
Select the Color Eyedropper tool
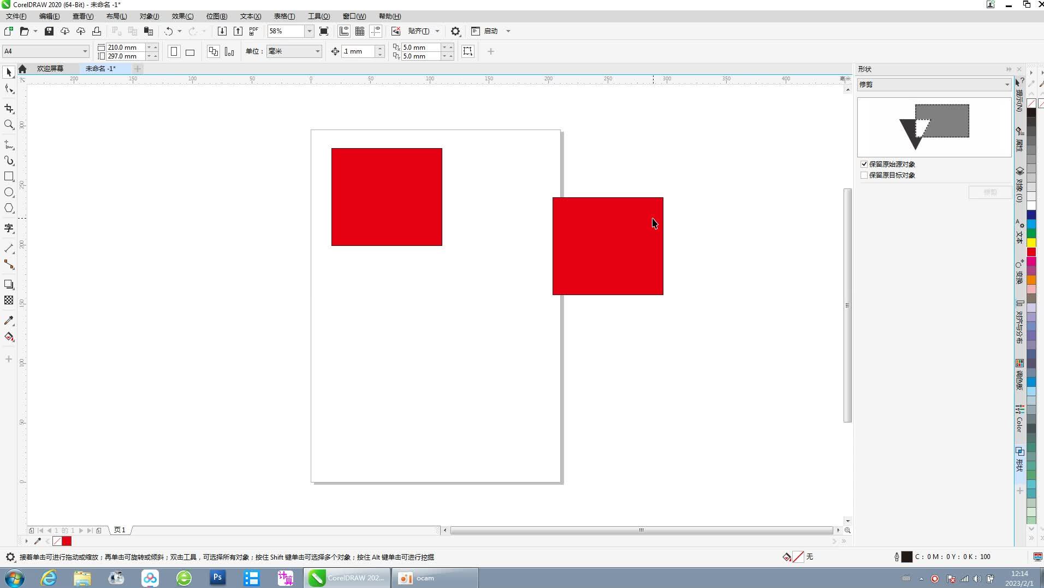(9, 321)
